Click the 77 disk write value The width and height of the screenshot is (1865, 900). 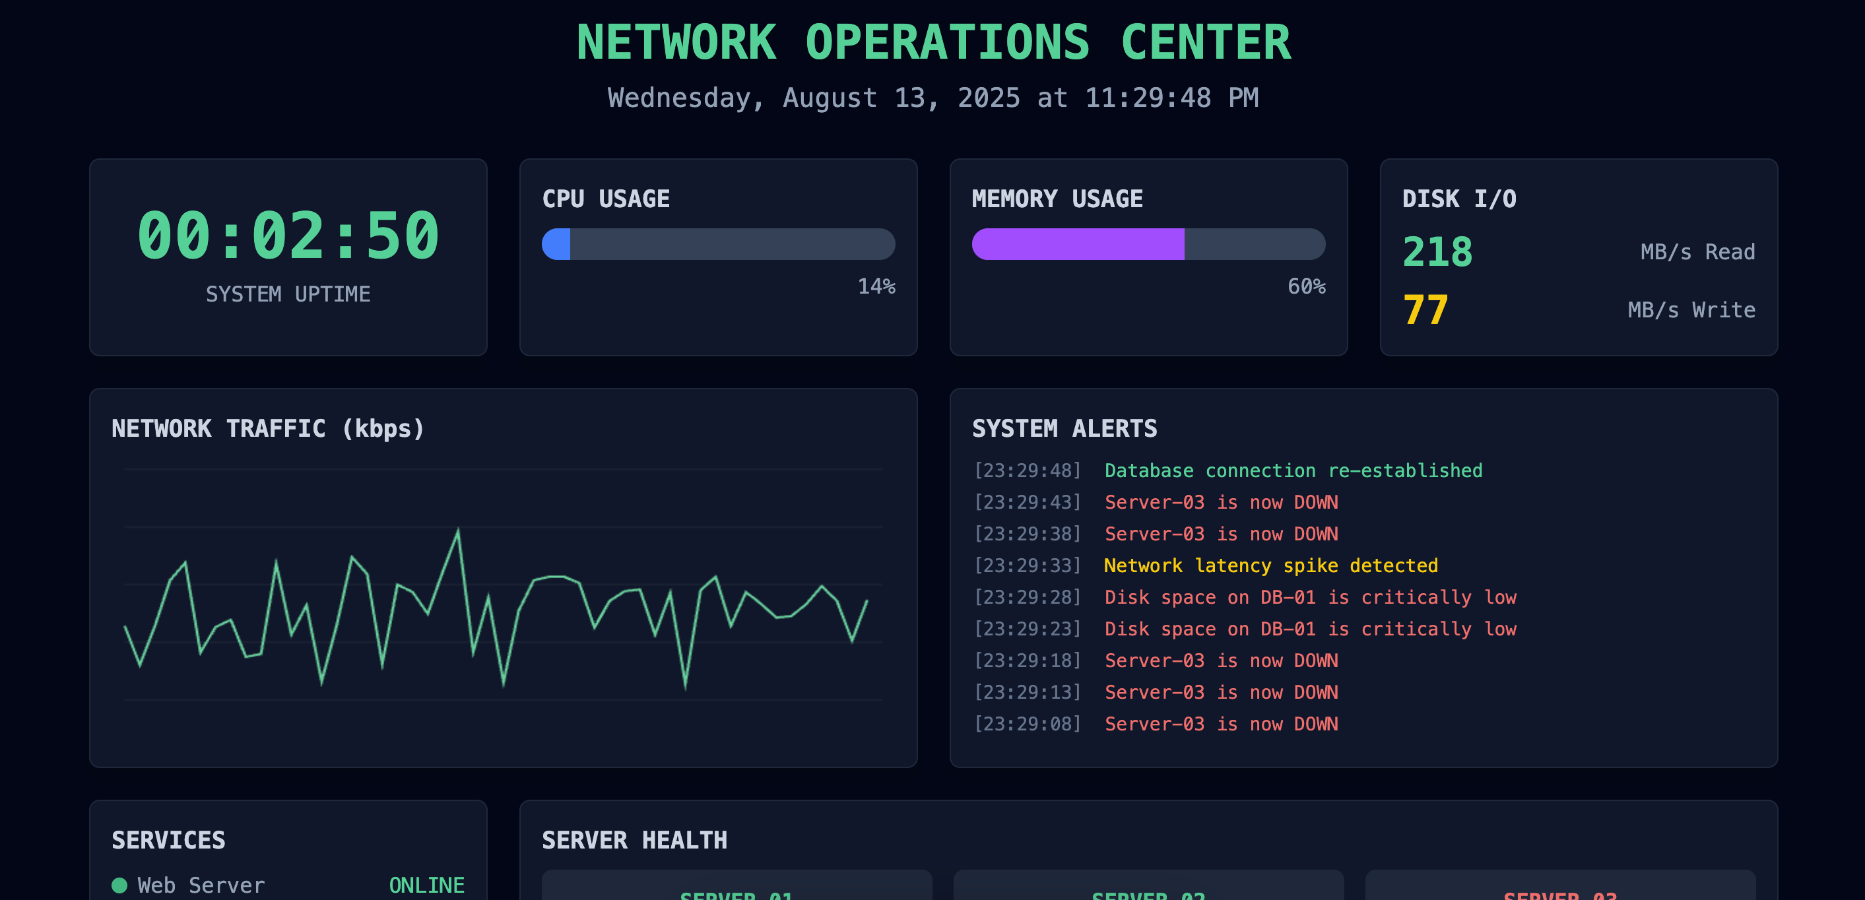tap(1425, 310)
